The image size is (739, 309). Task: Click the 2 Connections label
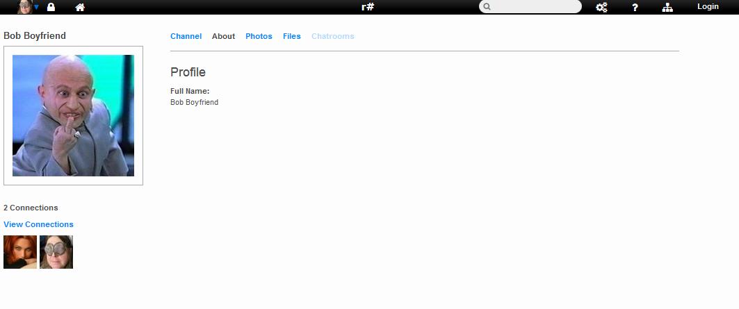[31, 208]
